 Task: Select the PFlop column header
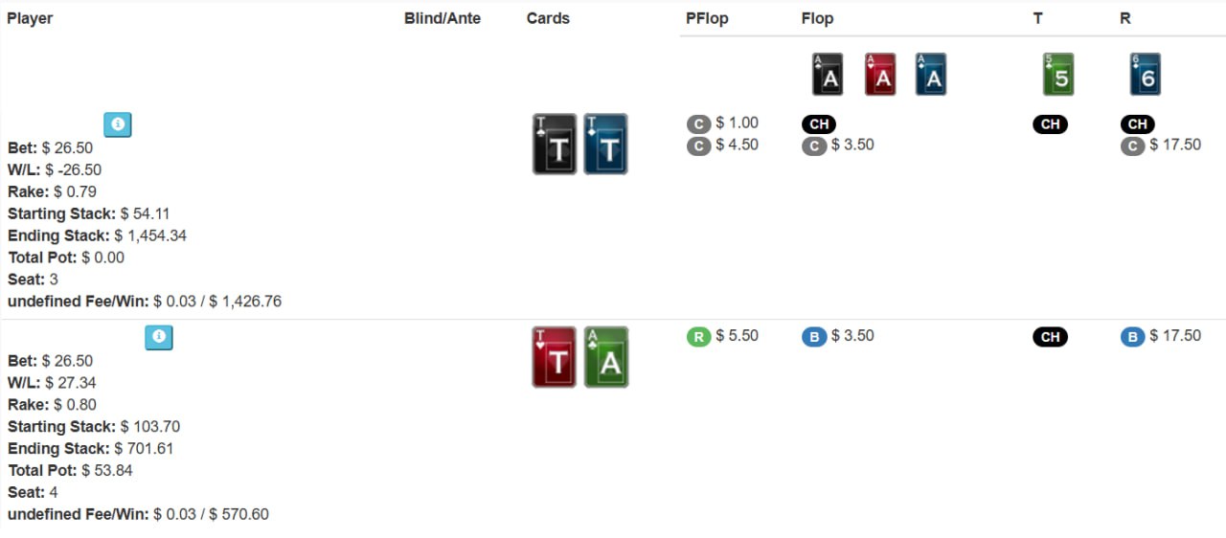click(x=707, y=18)
